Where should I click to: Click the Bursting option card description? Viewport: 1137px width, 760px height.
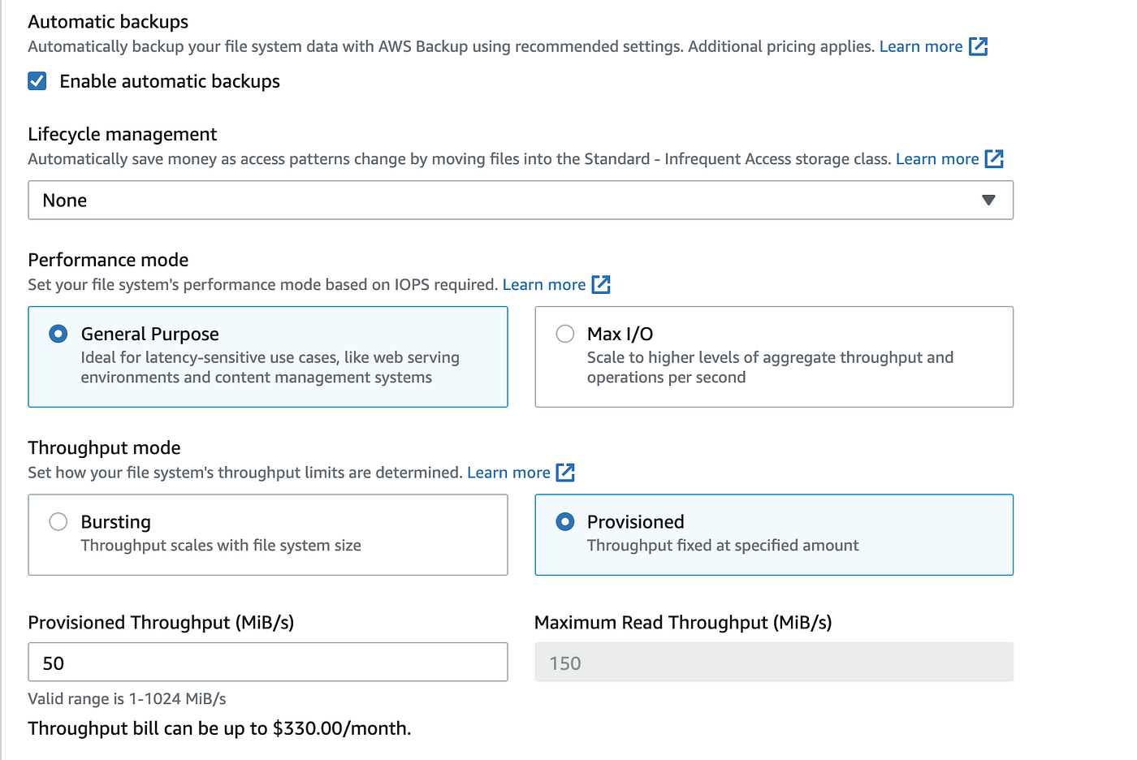(221, 546)
